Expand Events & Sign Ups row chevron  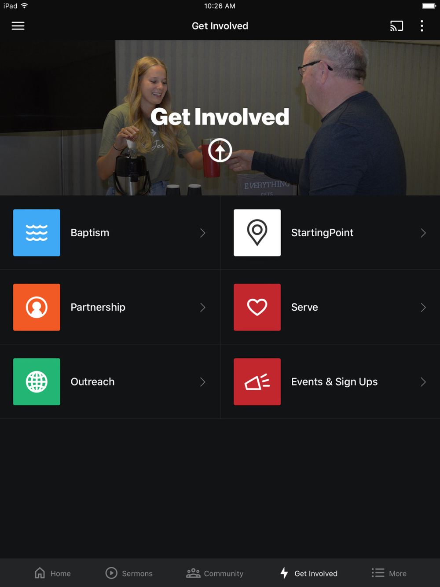point(423,382)
